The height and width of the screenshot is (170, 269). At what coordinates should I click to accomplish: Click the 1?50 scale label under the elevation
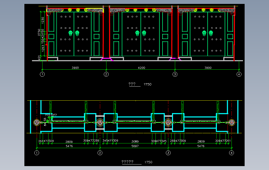point(148,84)
